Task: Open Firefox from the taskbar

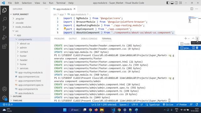Action: point(96,110)
